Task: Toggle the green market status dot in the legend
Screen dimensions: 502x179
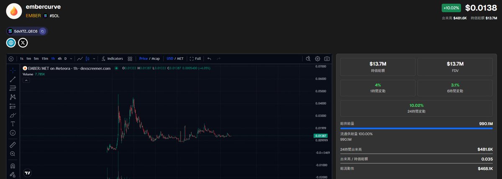Action: [x=116, y=68]
